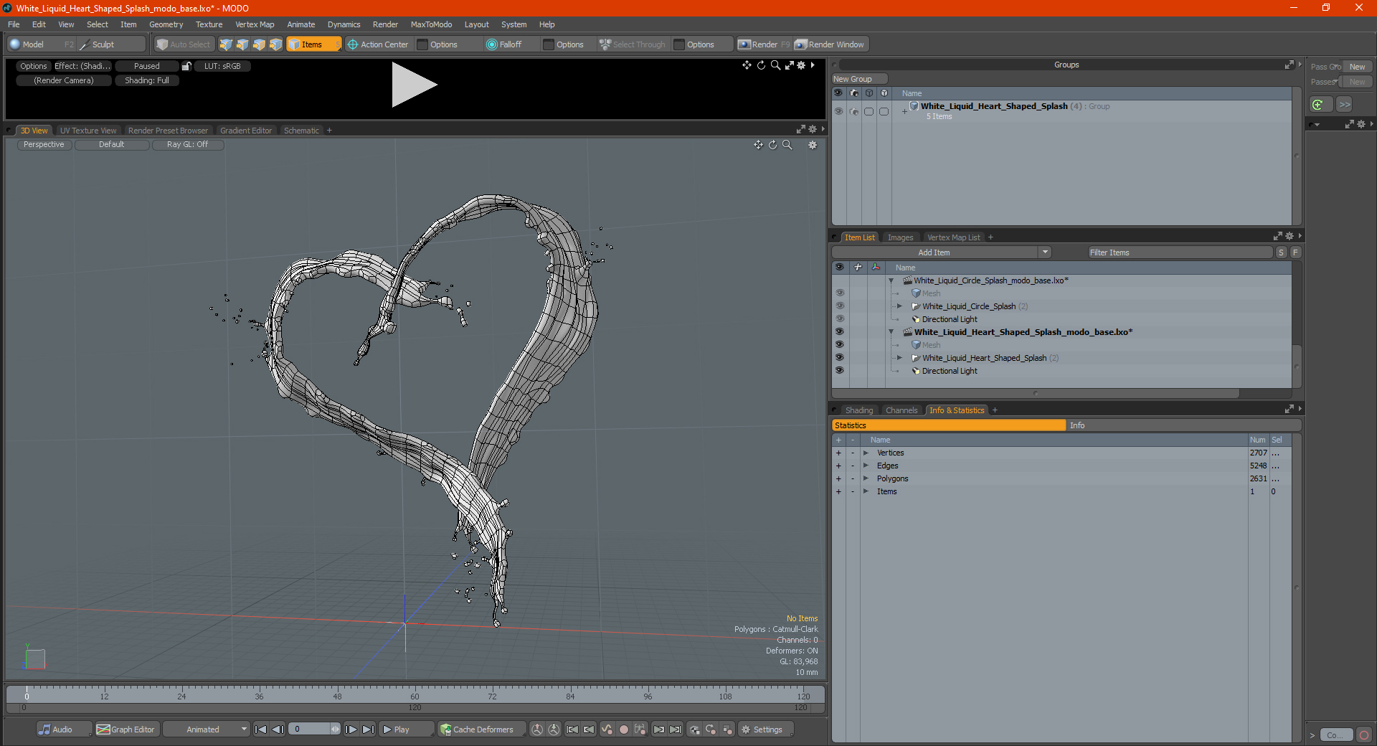Switch to Render Preset Browser tab
Image resolution: width=1377 pixels, height=746 pixels.
click(x=168, y=131)
